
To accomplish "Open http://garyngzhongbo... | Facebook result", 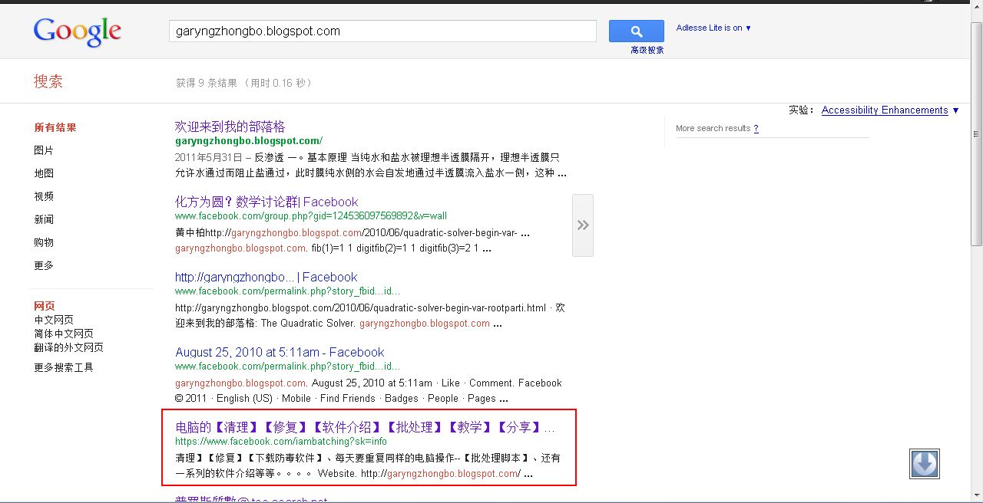I will click(x=266, y=277).
